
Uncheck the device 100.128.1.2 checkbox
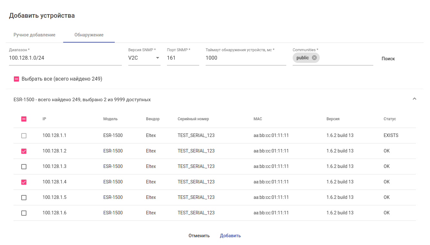coord(24,151)
